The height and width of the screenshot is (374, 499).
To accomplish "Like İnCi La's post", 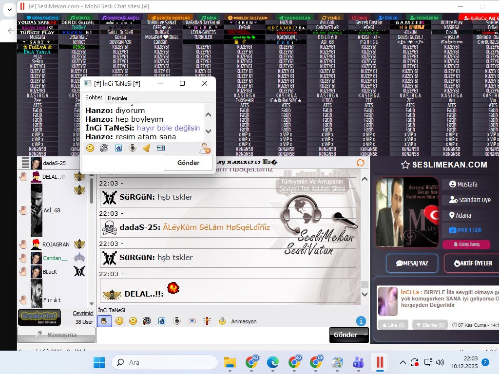I will 394,325.
